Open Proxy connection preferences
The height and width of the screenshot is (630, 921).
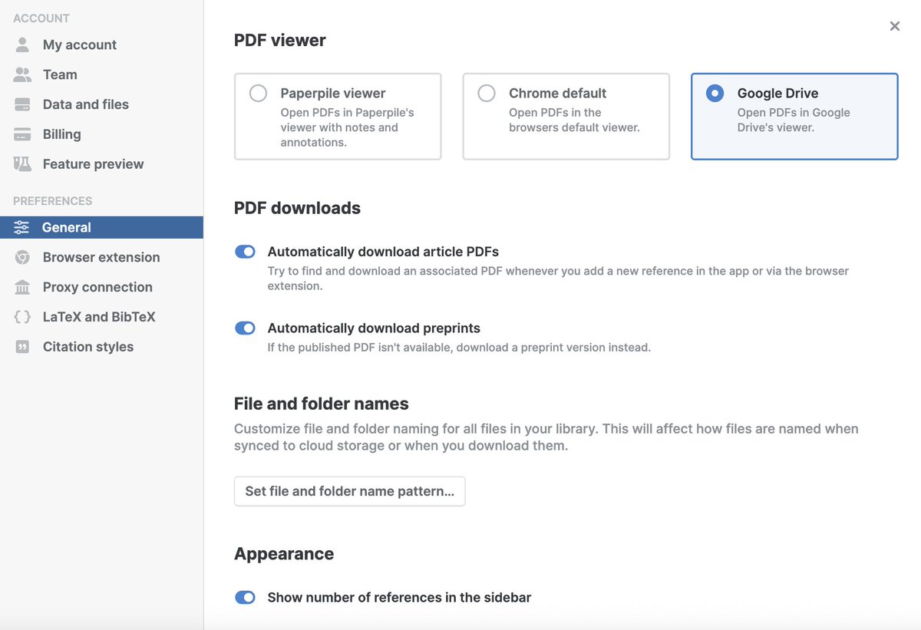101,287
